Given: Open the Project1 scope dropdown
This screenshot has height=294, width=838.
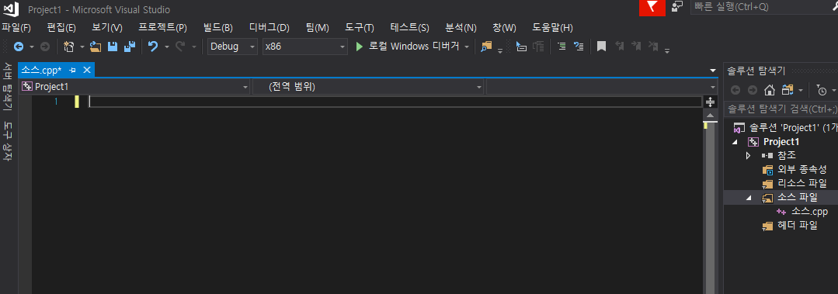Looking at the screenshot, I should [134, 86].
